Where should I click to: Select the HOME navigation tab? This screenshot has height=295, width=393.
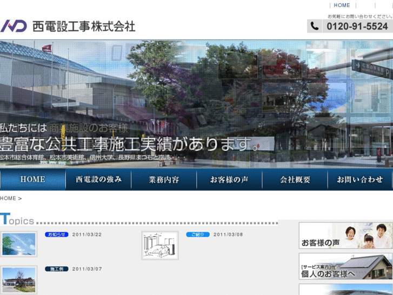click(x=33, y=179)
